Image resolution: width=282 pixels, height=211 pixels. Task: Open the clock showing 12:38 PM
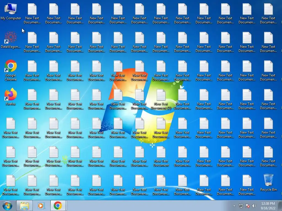[x=268, y=206]
